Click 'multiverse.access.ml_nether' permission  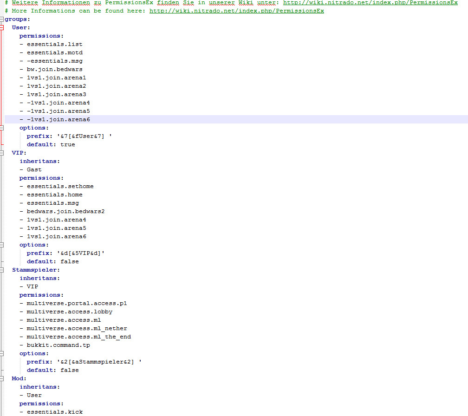click(x=77, y=328)
